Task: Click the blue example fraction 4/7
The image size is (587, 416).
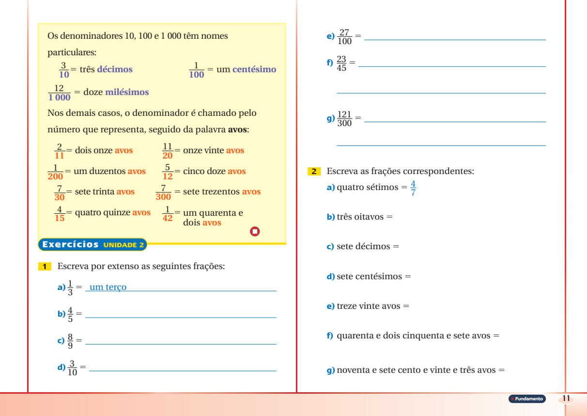Action: (413, 188)
